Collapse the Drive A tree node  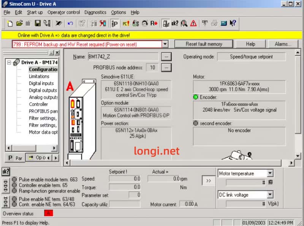pyautogui.click(x=9, y=62)
